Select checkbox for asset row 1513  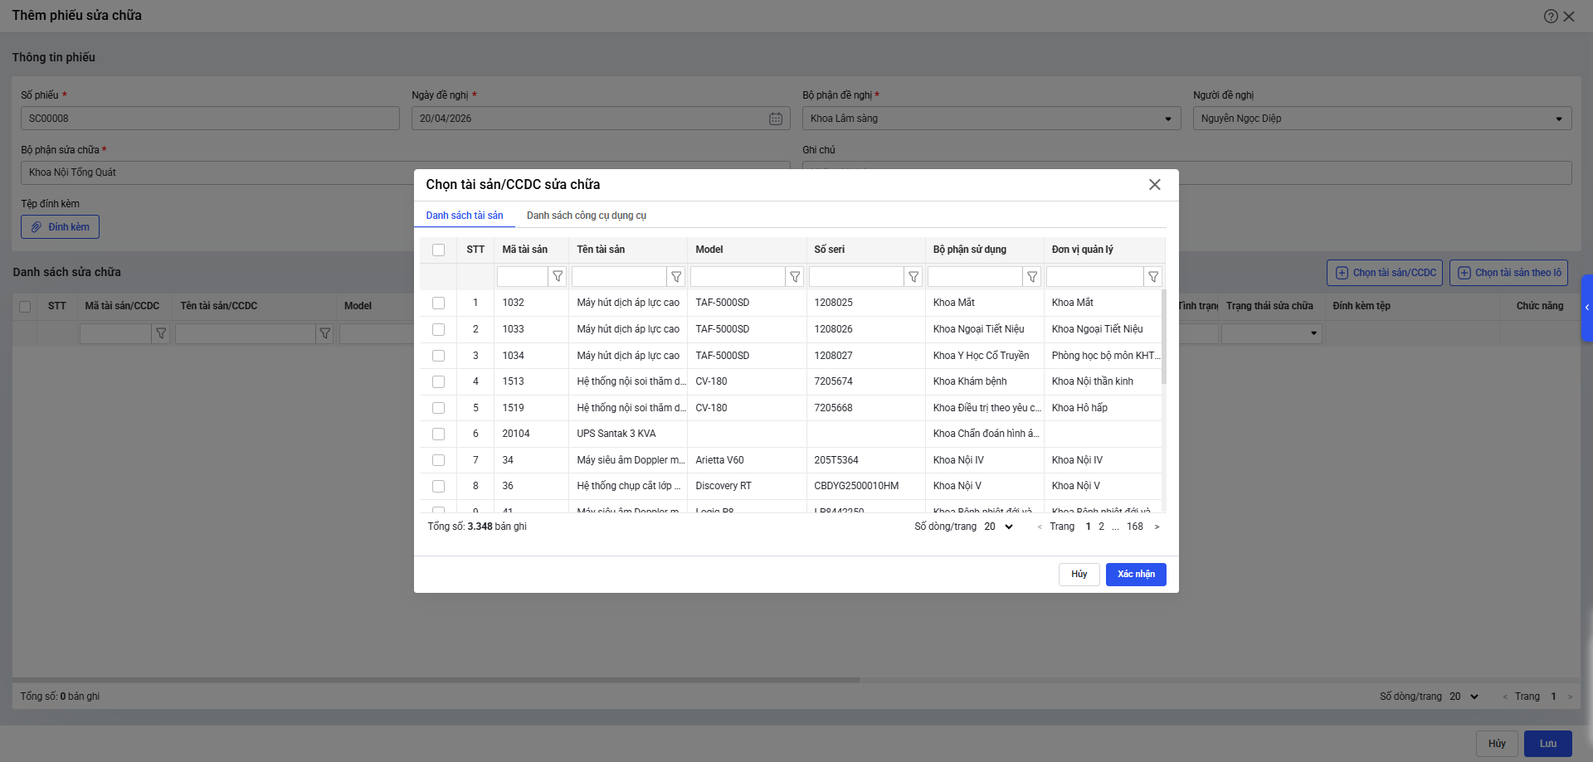click(438, 382)
